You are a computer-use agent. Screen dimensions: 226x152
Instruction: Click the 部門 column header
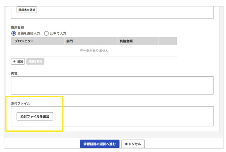(x=70, y=41)
